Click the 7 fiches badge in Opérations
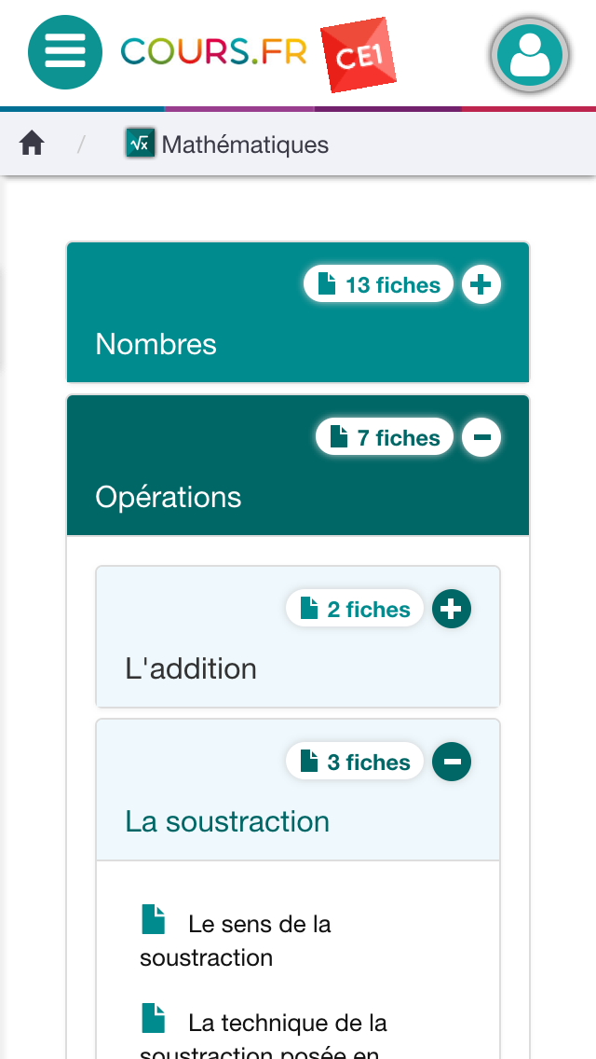Viewport: 596px width, 1059px height. [385, 437]
